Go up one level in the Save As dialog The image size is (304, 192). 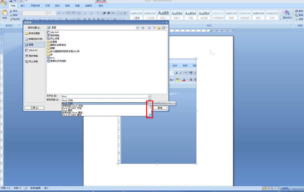coord(149,27)
